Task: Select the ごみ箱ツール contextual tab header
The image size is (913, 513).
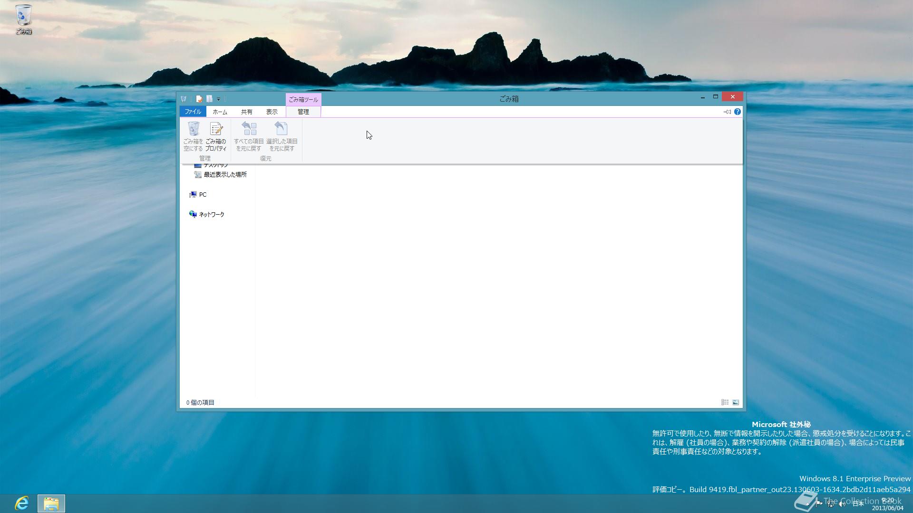Action: click(303, 99)
